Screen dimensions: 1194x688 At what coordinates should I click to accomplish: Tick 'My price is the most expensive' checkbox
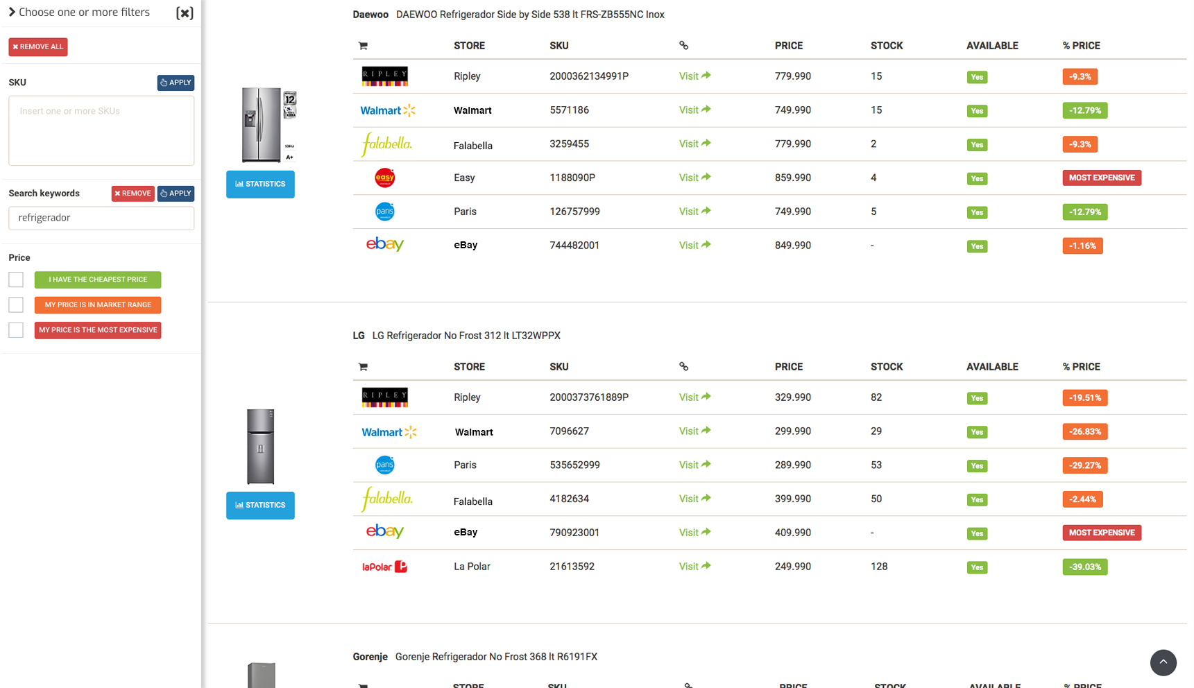(x=16, y=330)
